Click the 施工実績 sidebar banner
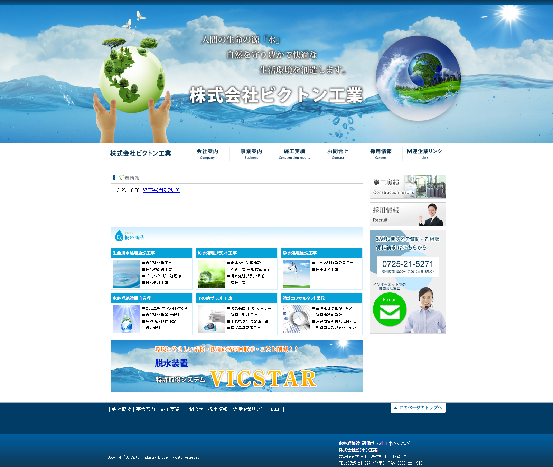Image resolution: width=553 pixels, height=467 pixels. [x=407, y=187]
